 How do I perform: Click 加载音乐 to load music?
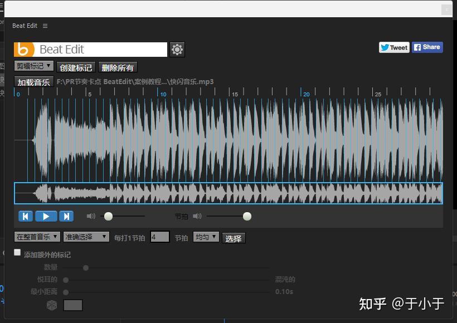(34, 82)
